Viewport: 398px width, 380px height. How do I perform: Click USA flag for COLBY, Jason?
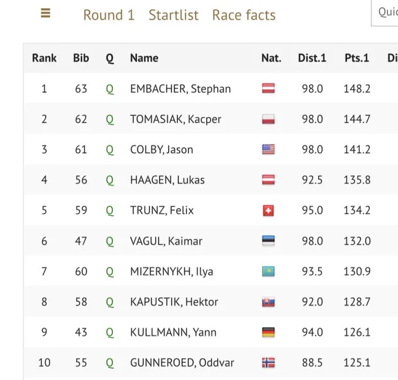pos(268,150)
